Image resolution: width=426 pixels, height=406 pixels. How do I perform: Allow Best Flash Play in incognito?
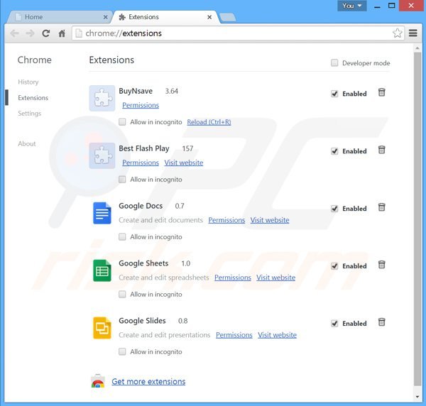122,180
